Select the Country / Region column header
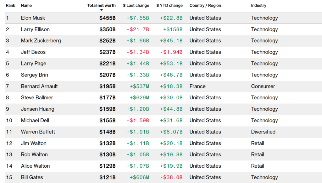Image resolution: width=322 pixels, height=183 pixels. 205,5
